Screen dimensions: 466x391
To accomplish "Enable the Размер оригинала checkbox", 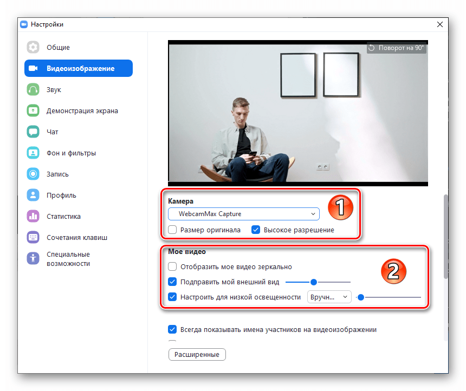I will [172, 230].
